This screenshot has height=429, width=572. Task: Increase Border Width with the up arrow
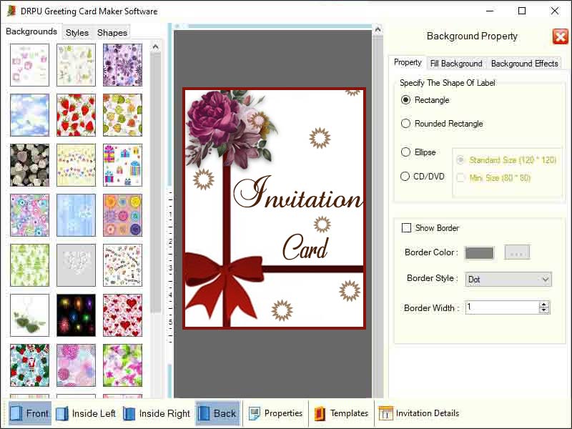tap(542, 303)
